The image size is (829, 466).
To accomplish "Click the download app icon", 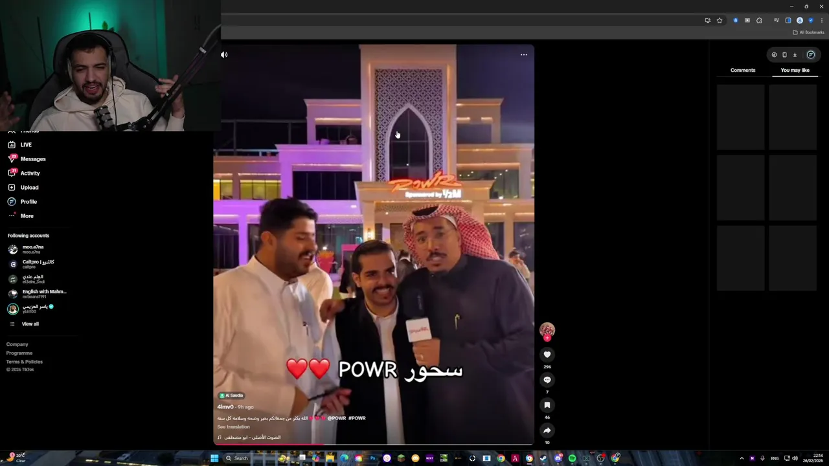I will [795, 54].
